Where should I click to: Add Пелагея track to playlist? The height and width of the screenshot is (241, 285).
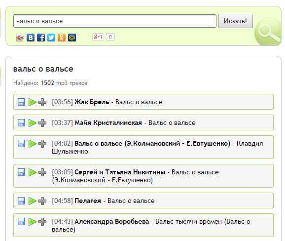coord(42,201)
